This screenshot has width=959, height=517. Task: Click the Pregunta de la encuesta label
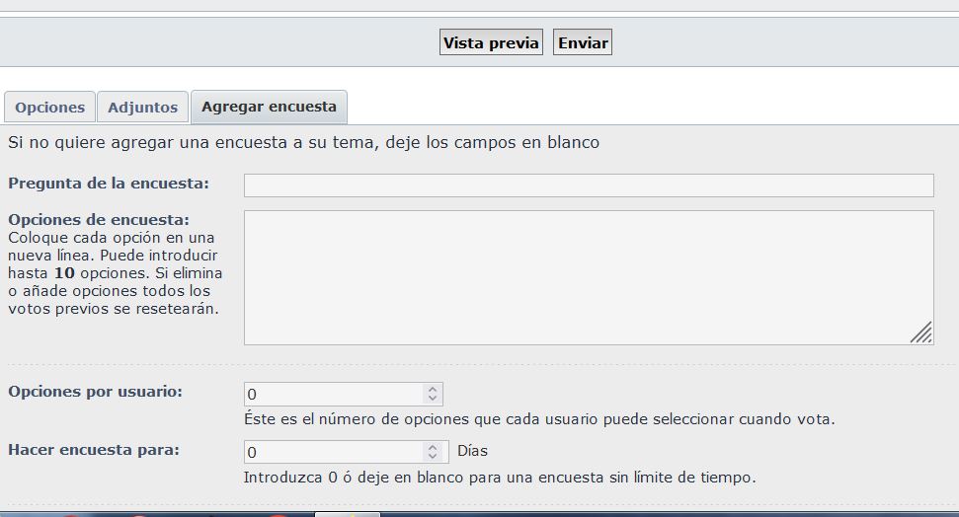109,184
